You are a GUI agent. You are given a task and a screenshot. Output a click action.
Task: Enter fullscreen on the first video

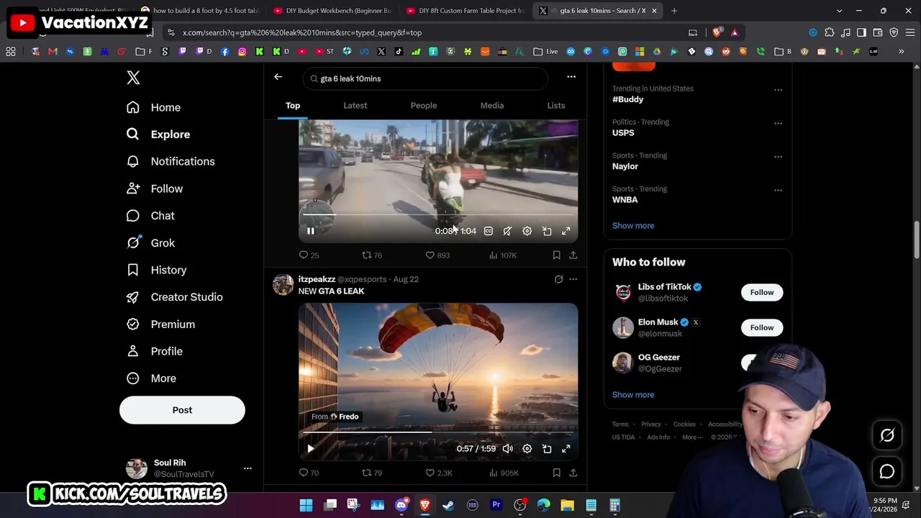[x=566, y=231]
